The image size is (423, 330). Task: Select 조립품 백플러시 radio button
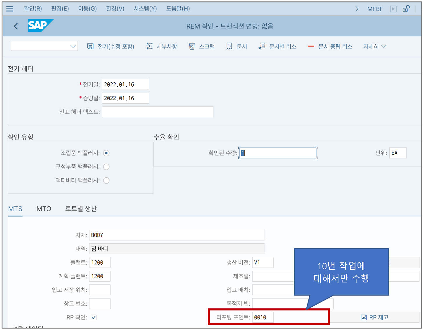[106, 153]
